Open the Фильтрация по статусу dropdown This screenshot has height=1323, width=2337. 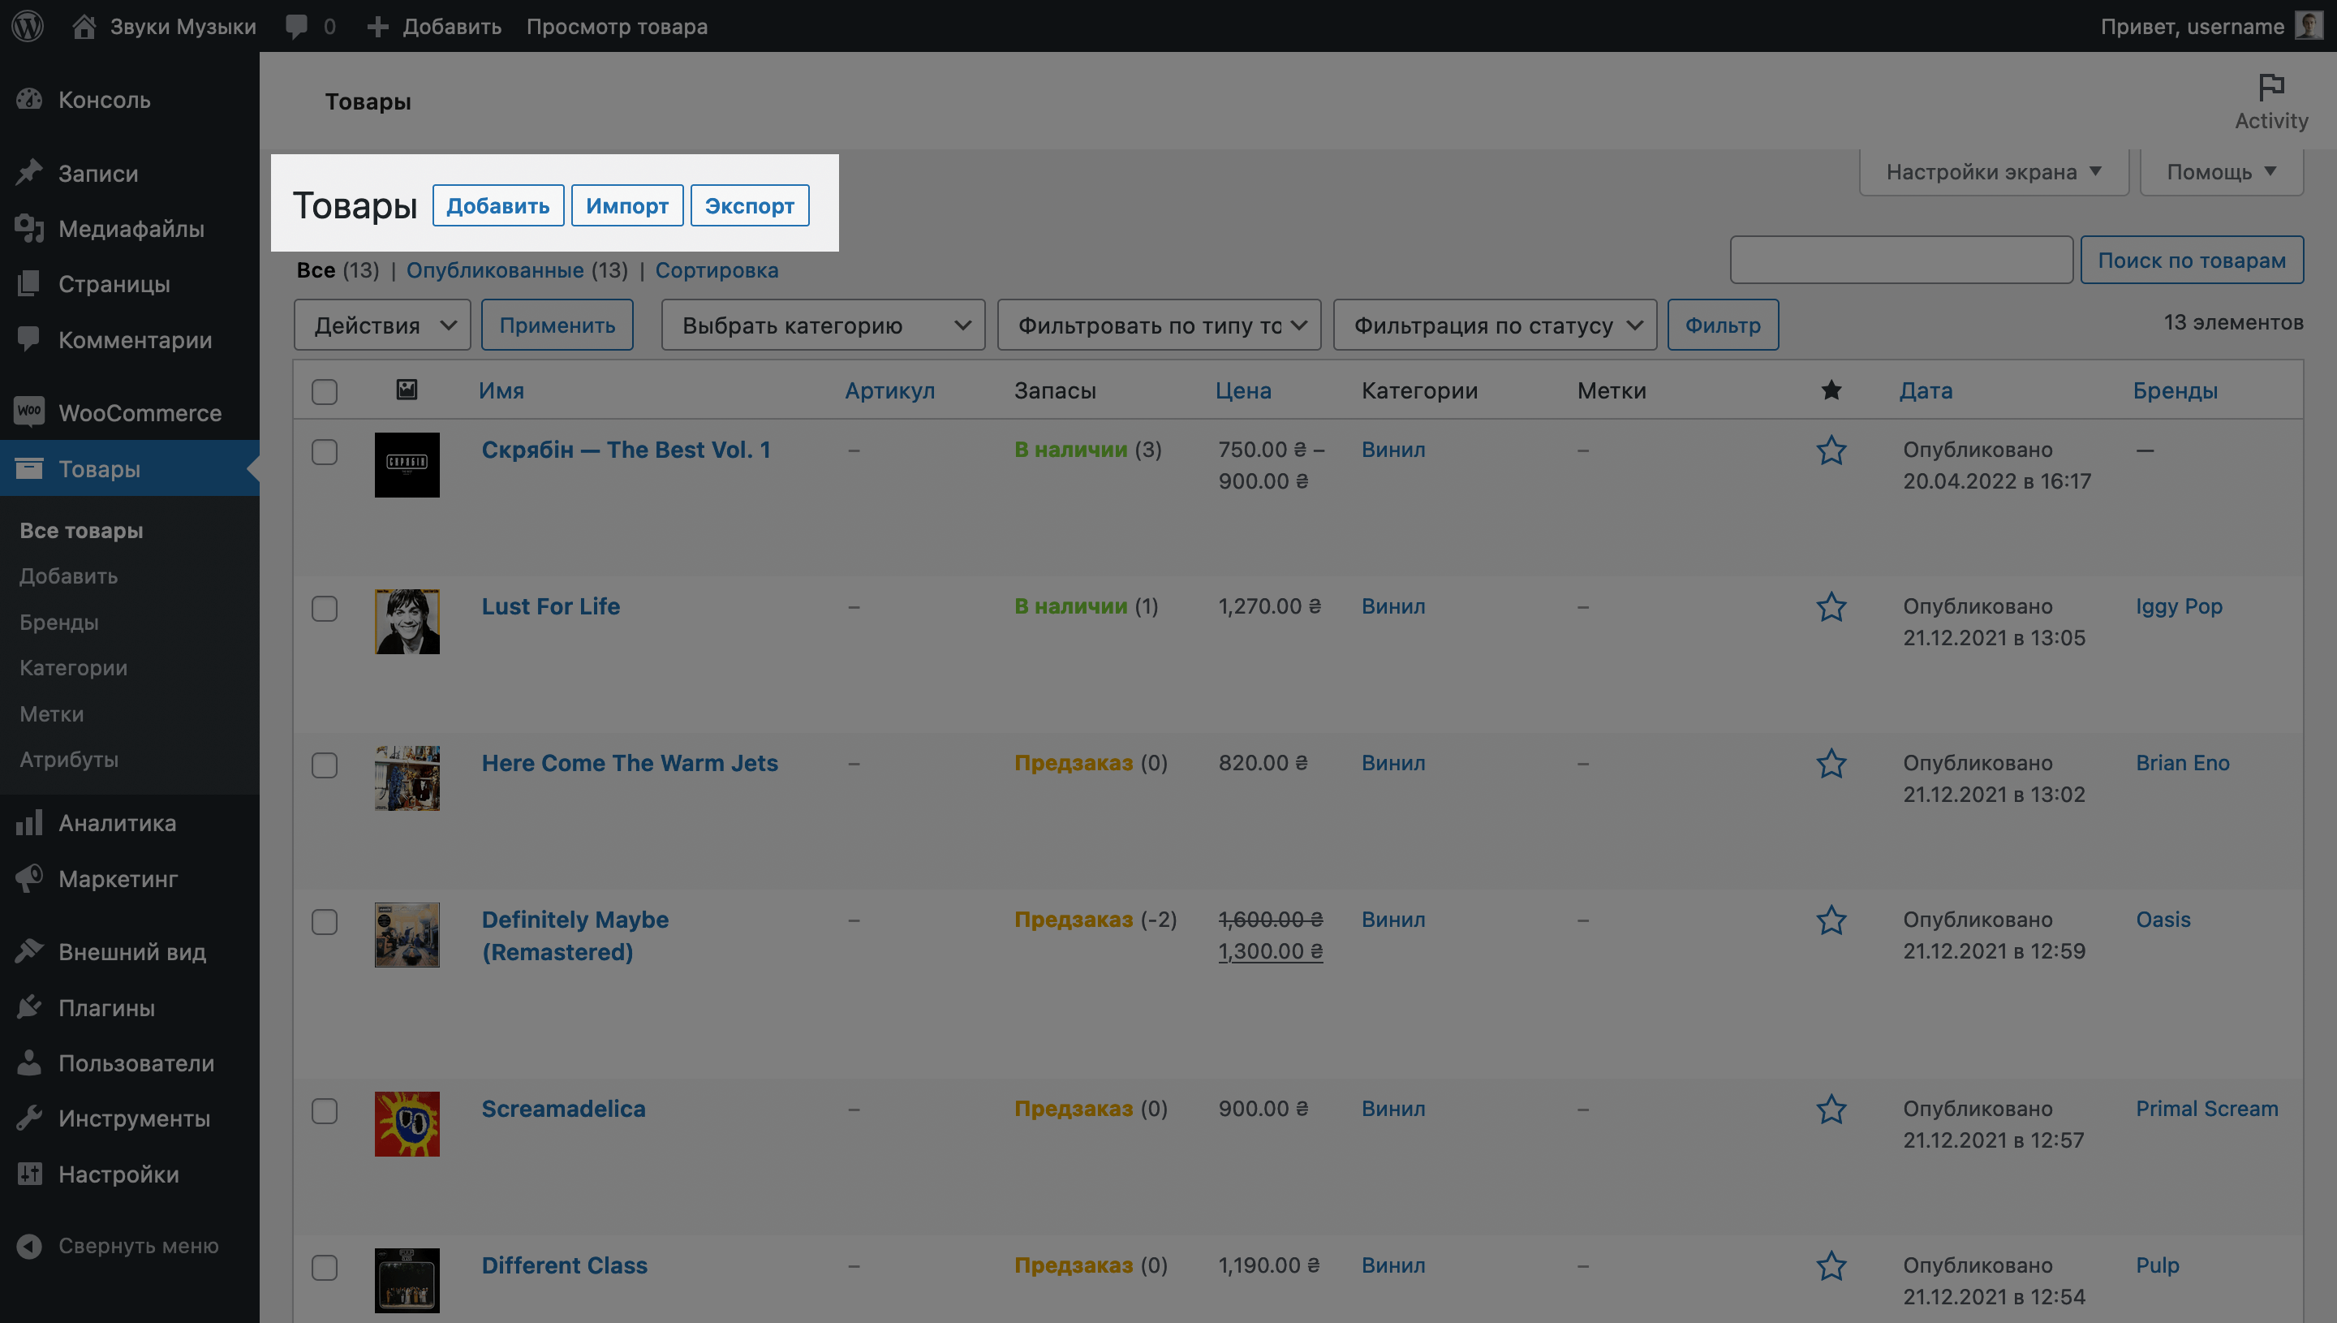(1495, 325)
